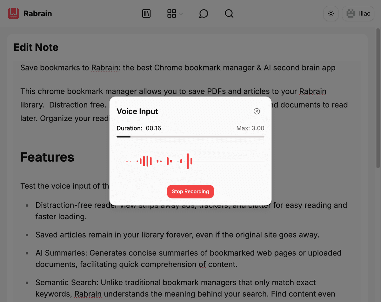Screen dimensions: 381x302
Task: Click the apps grid icon
Action: tap(172, 13)
